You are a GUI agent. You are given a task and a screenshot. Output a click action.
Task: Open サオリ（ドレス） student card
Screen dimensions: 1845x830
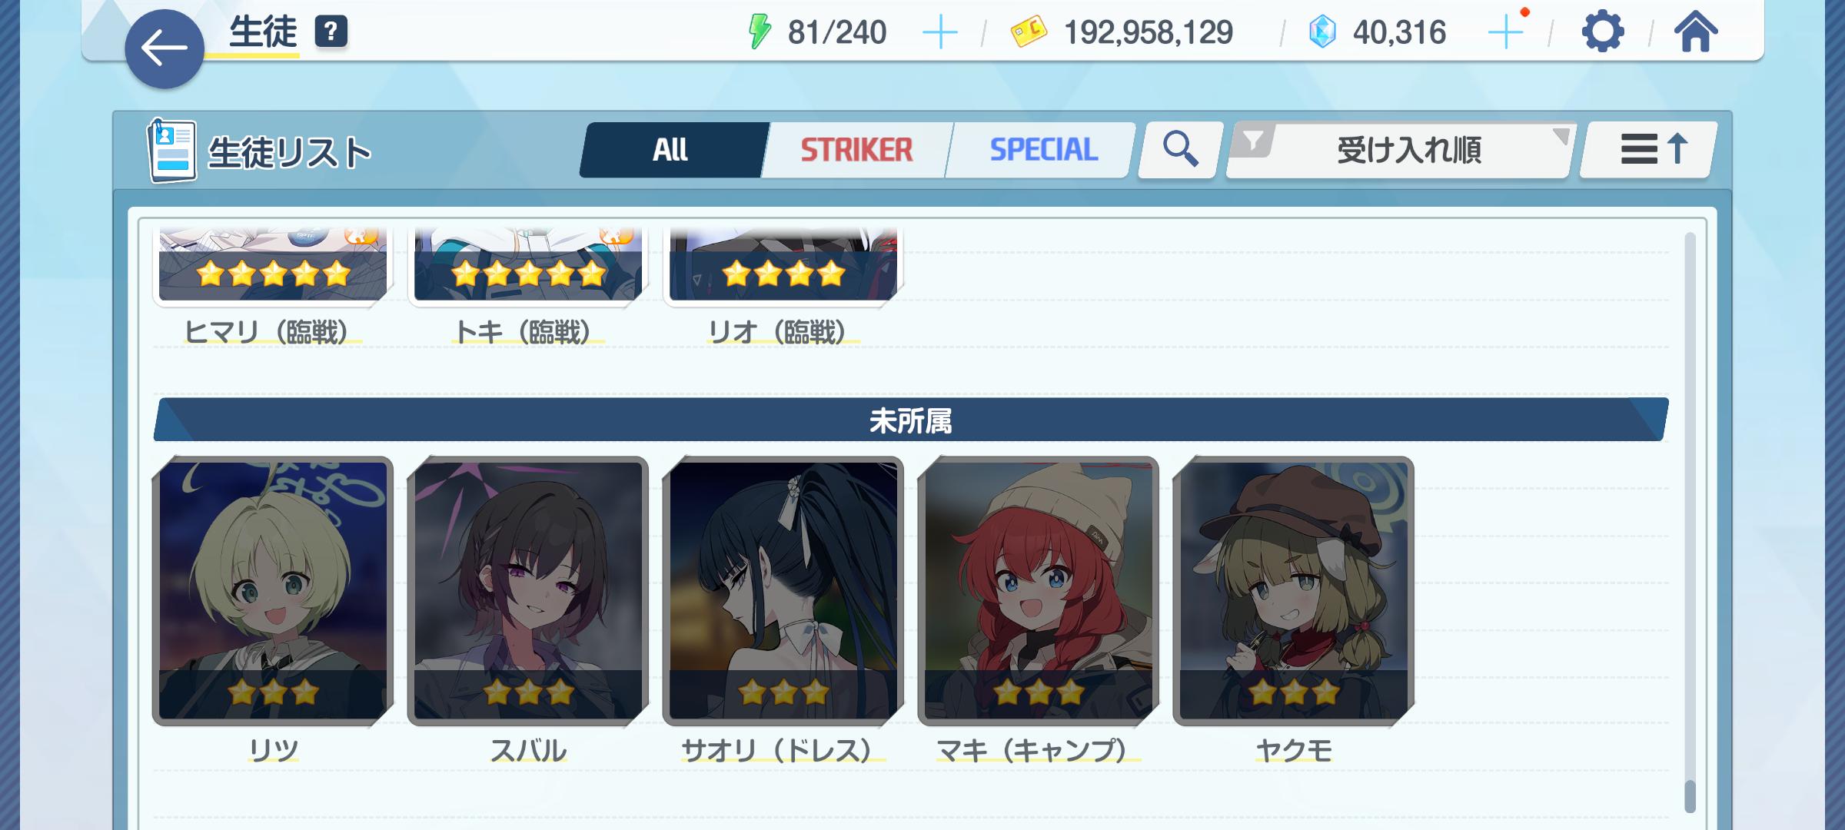[x=783, y=591]
